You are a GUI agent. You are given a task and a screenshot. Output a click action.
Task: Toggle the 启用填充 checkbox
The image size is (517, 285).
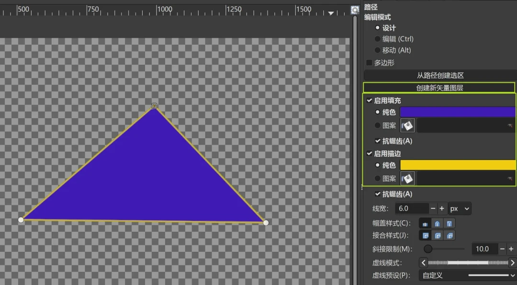369,100
